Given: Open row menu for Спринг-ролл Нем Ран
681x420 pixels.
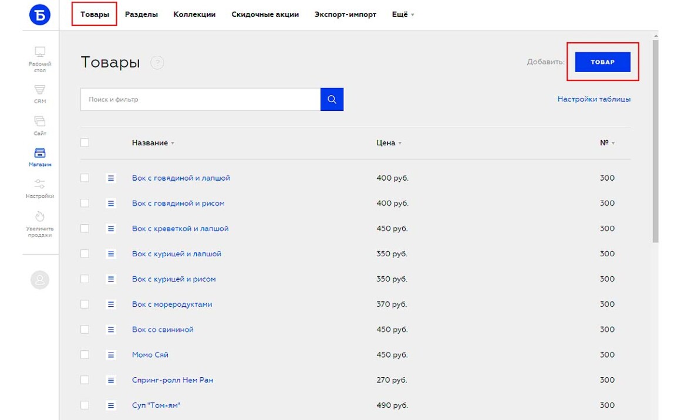Looking at the screenshot, I should (x=111, y=380).
